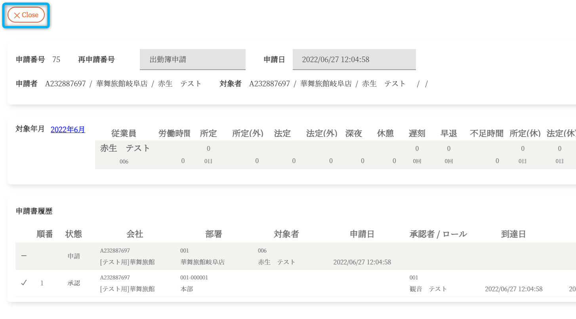Screen dimensions: 576x319
Task: Click the 不足時間 column header
Action: click(x=486, y=133)
